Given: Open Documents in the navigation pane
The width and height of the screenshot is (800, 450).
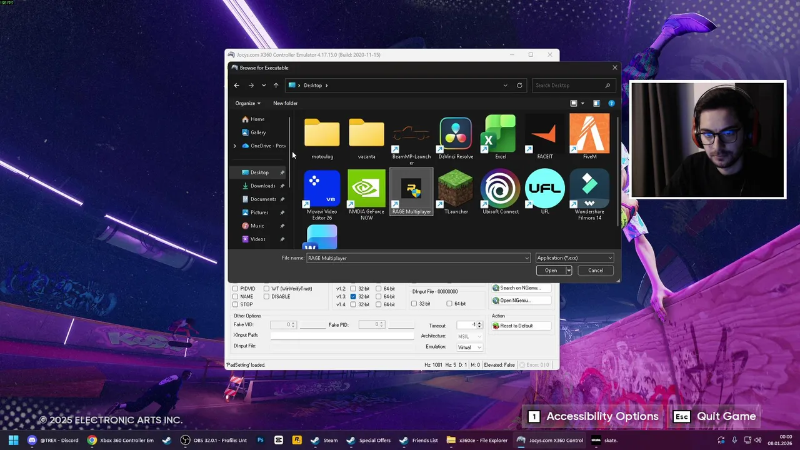Looking at the screenshot, I should pyautogui.click(x=259, y=199).
